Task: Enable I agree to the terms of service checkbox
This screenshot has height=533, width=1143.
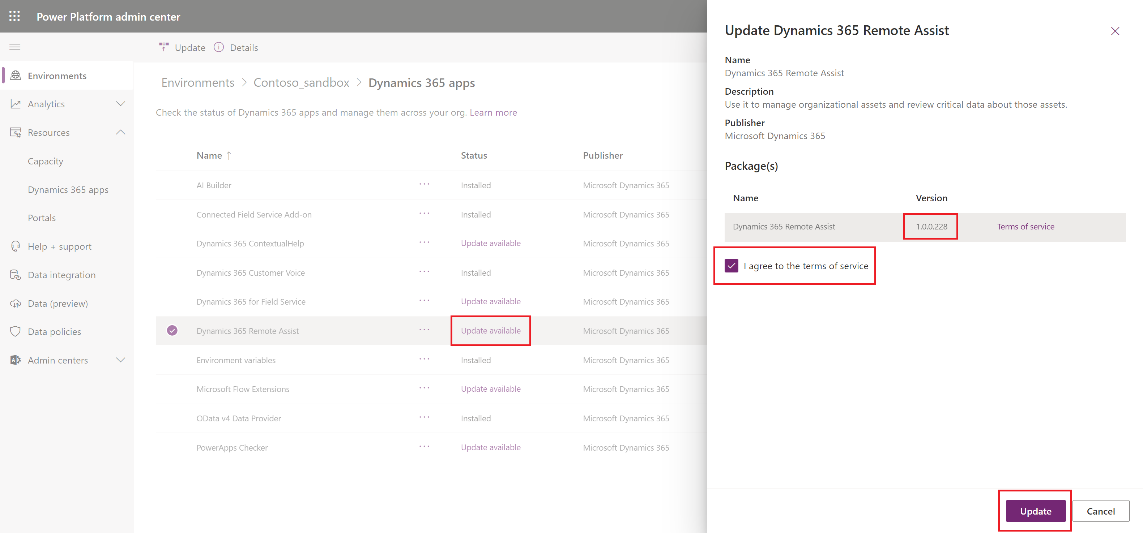Action: pyautogui.click(x=730, y=266)
